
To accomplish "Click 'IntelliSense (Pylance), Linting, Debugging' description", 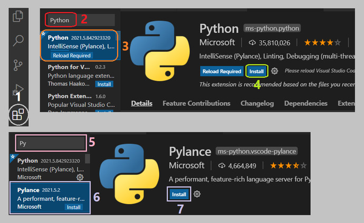I will coord(277,56).
